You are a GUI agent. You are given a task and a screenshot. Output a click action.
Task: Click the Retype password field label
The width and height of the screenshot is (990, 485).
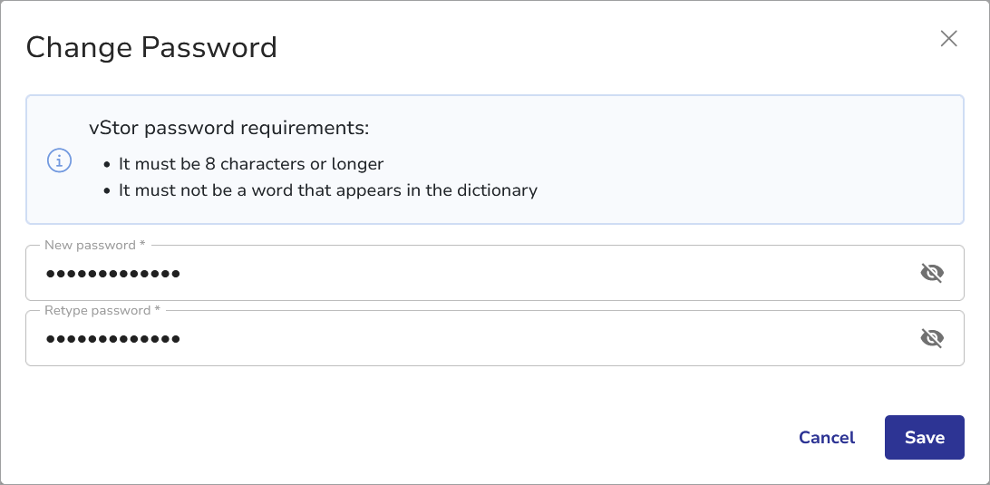click(x=97, y=311)
